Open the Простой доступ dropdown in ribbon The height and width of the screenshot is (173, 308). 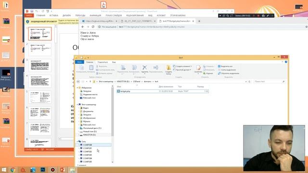[x=182, y=70]
